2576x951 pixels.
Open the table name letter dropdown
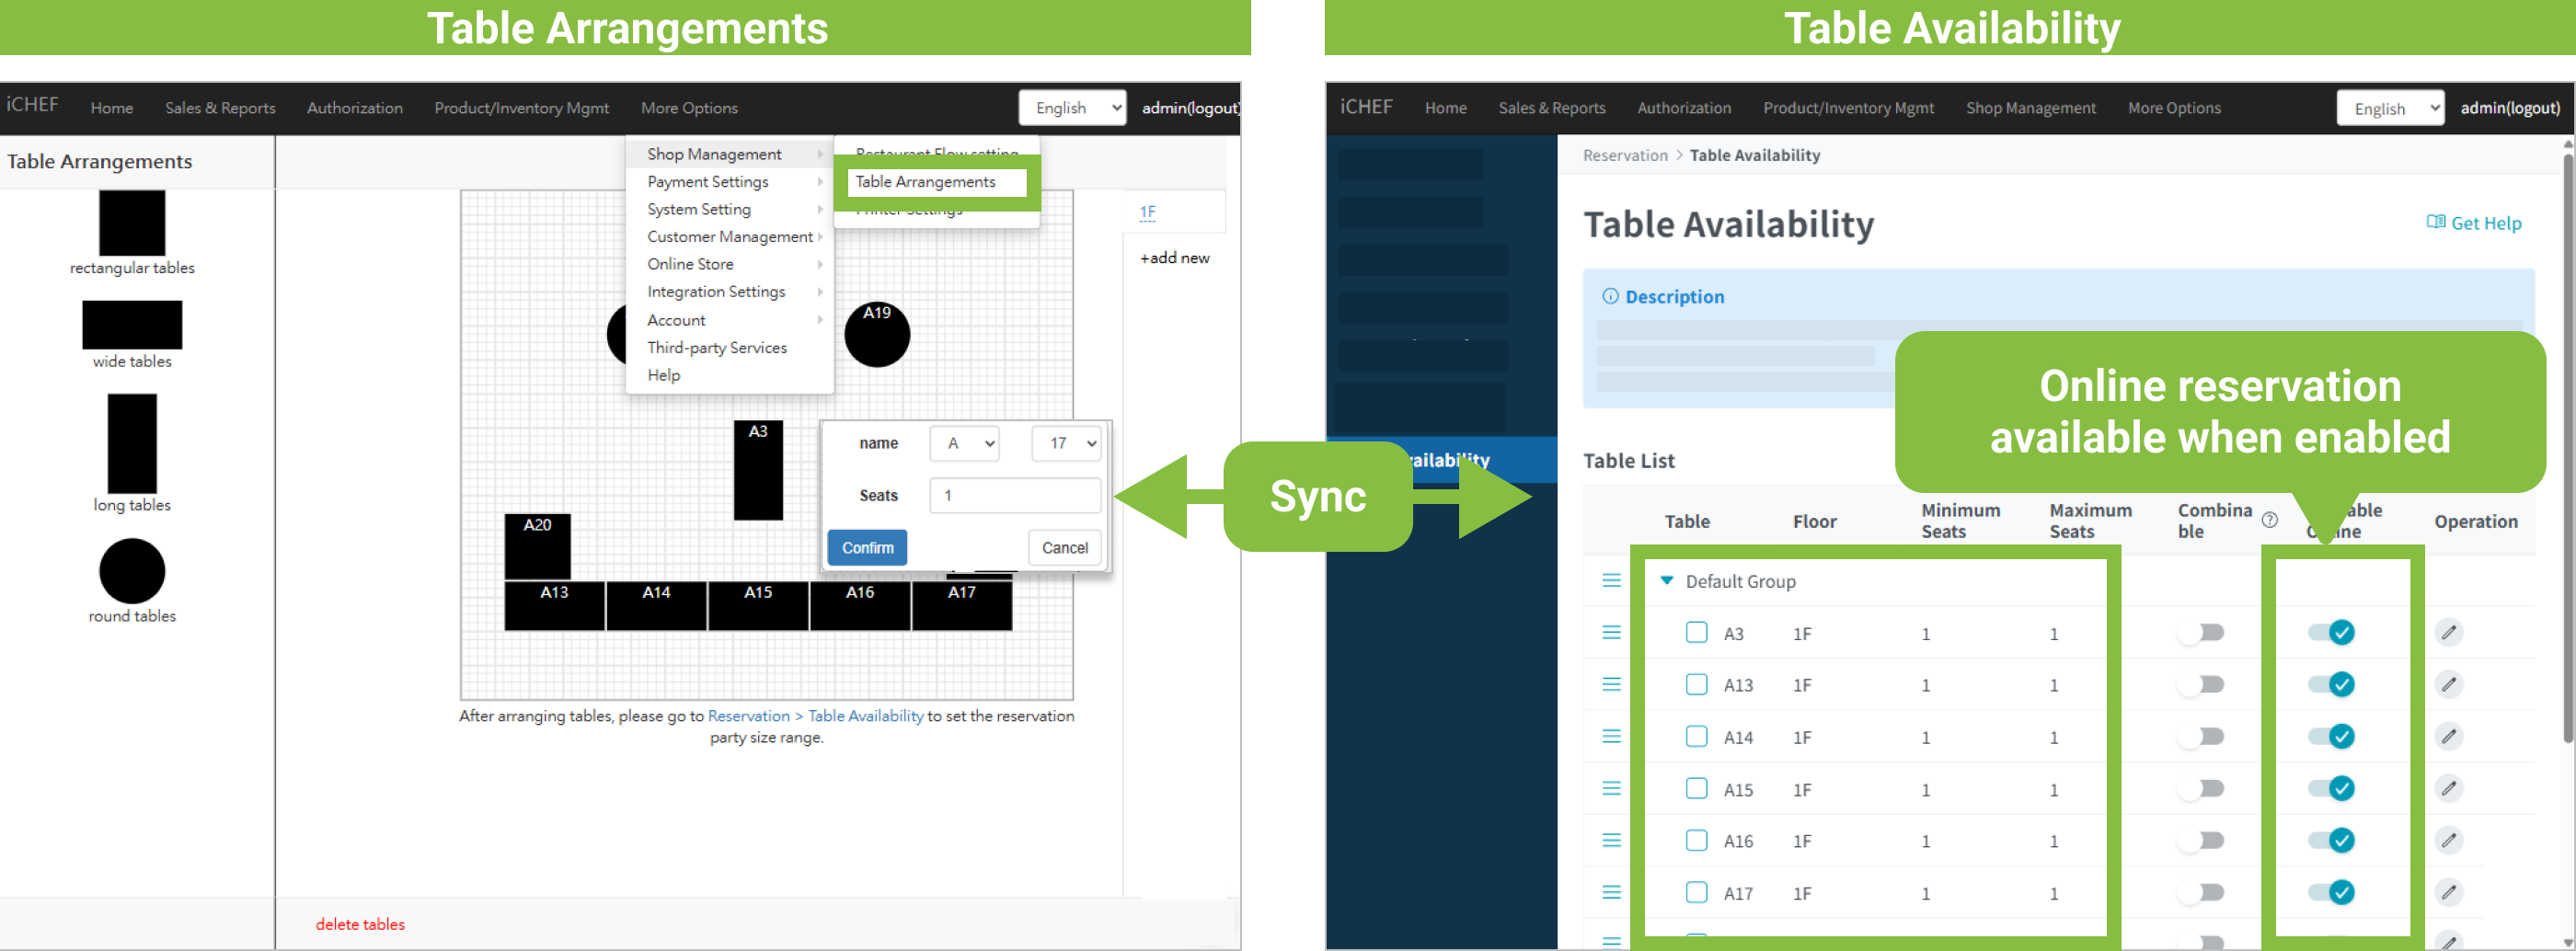coord(964,443)
